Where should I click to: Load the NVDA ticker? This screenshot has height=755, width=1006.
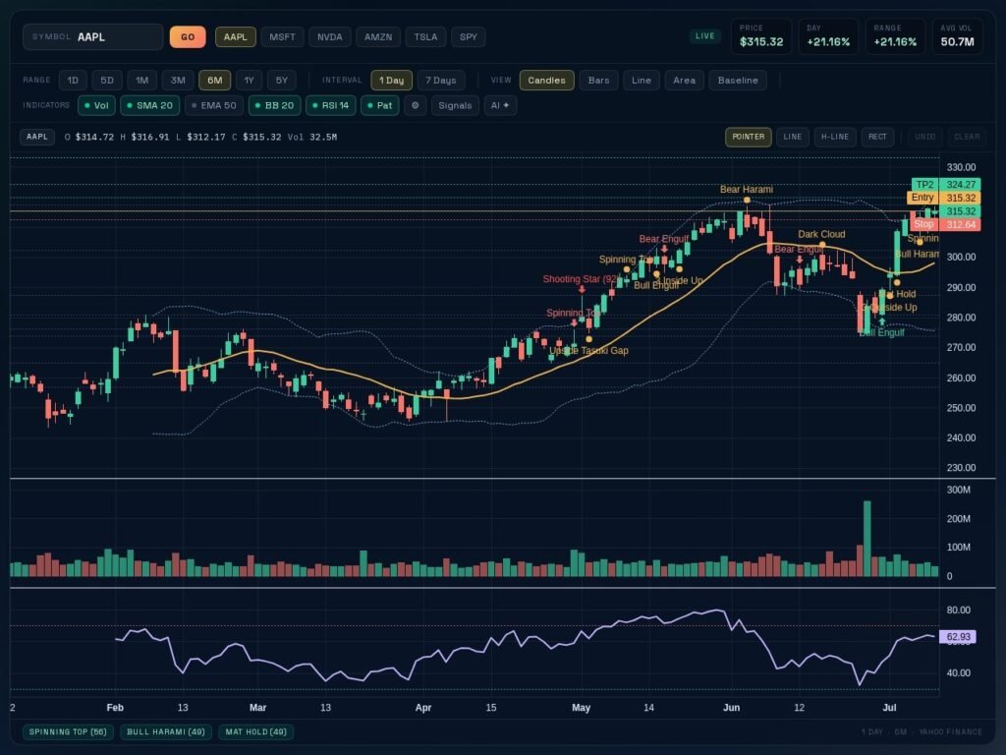330,37
